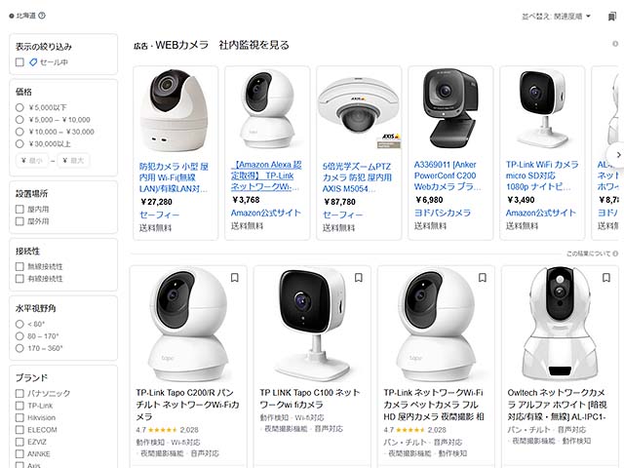Save TP-Link Tapo C200/R with bookmark icon
Image resolution: width=624 pixels, height=468 pixels.
tap(235, 277)
